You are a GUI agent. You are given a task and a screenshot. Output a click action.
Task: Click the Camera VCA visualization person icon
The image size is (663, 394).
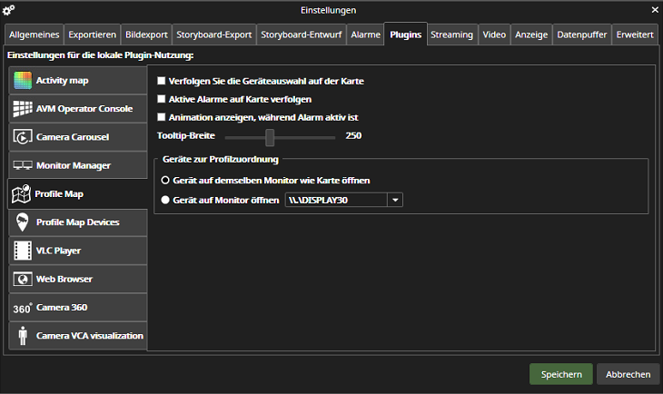click(x=23, y=336)
